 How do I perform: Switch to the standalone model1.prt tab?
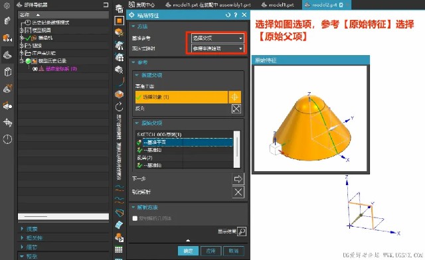point(278,5)
